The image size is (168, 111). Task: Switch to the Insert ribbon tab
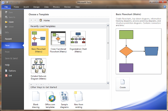pyautogui.click(x=26, y=7)
